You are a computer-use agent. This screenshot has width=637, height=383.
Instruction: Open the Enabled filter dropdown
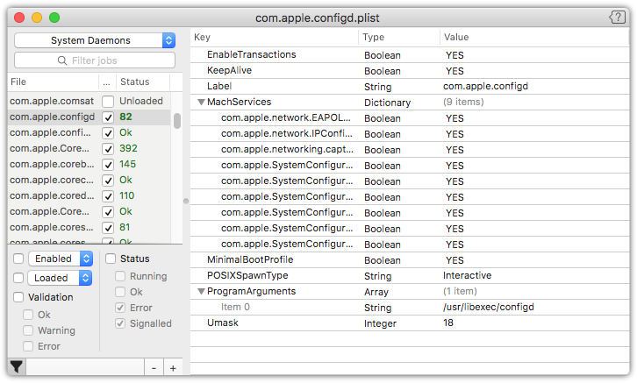61,259
